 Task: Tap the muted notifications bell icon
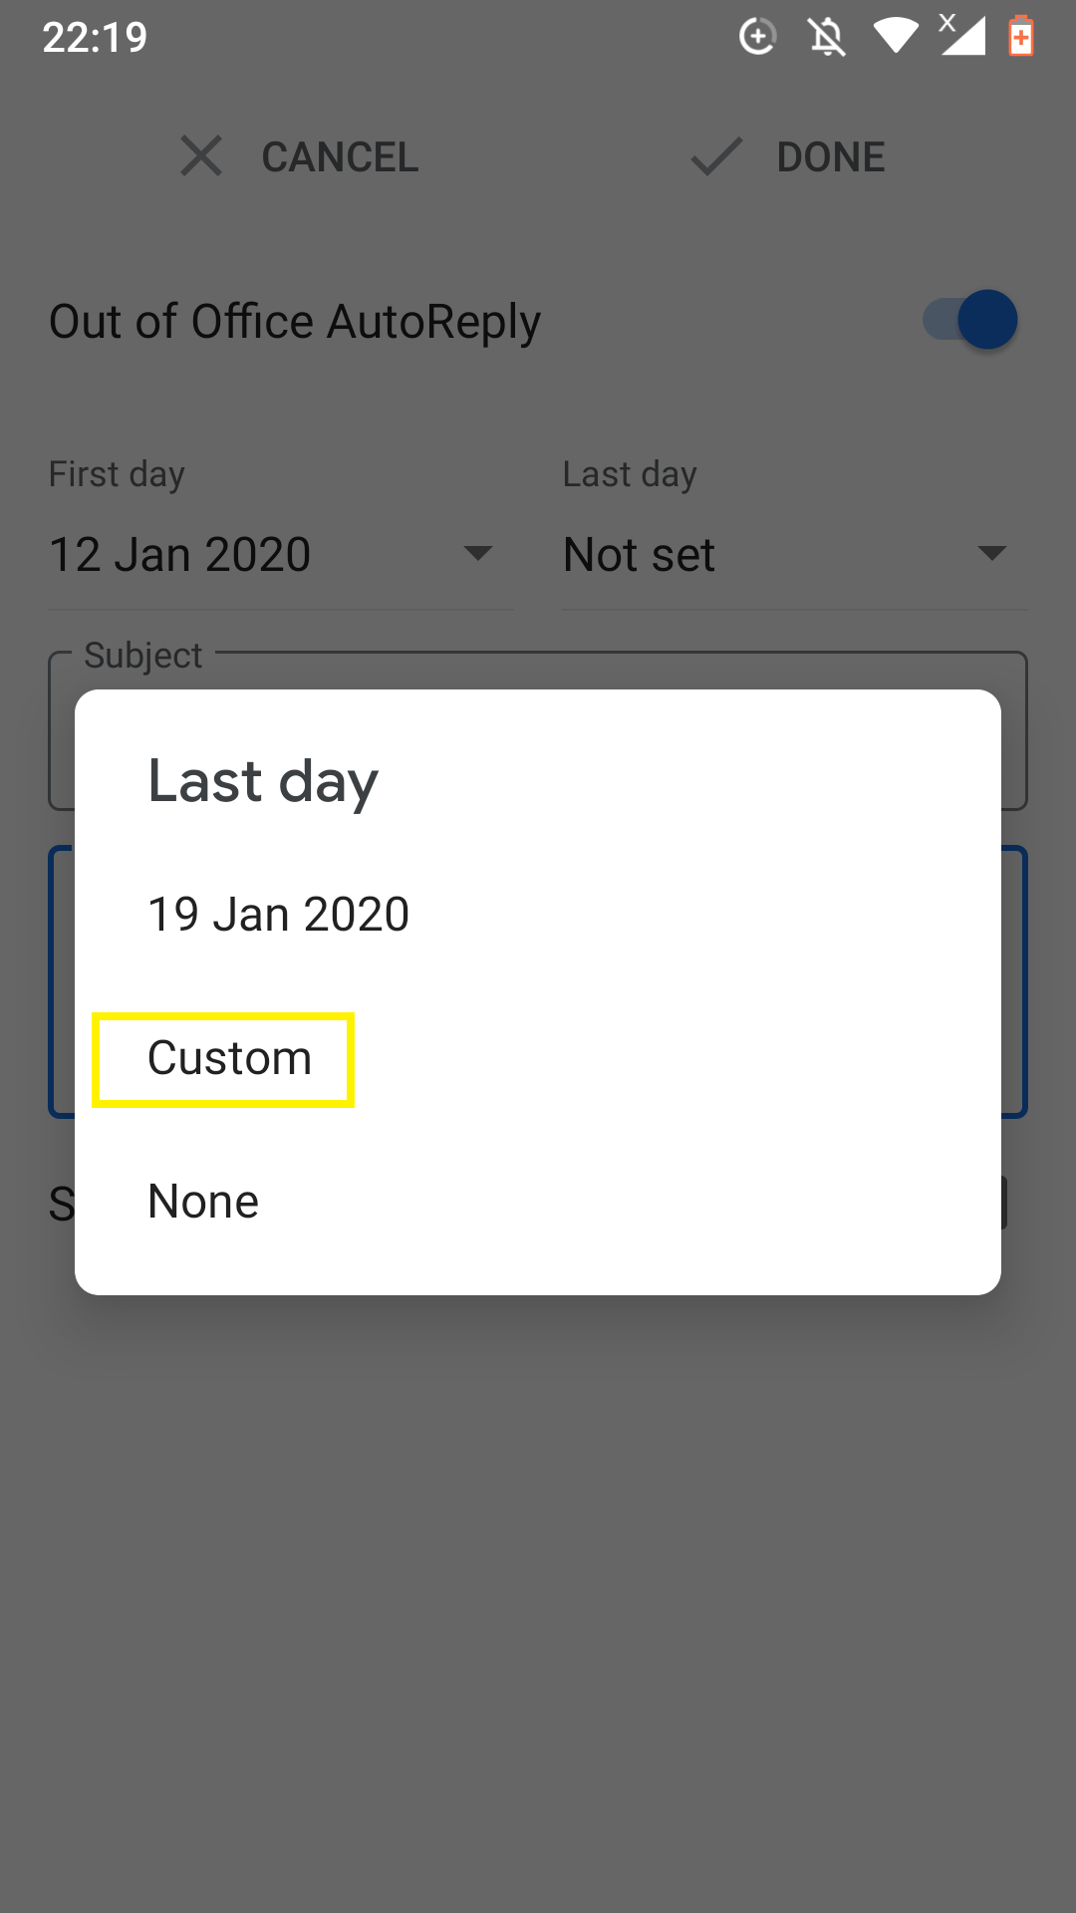point(827,37)
